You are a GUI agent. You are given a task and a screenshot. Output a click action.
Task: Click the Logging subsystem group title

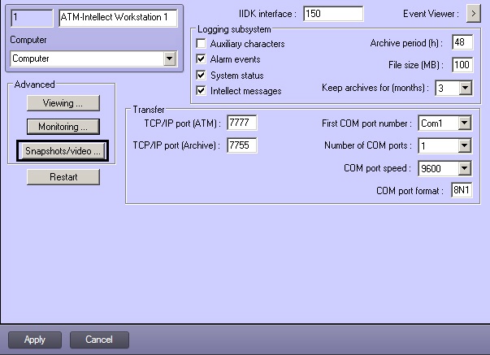(234, 29)
